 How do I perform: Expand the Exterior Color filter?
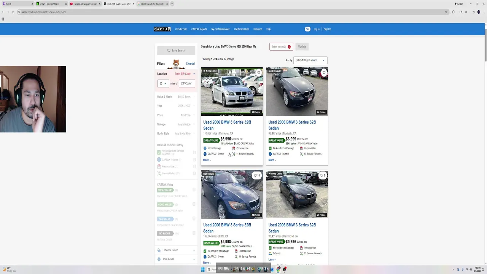coord(176,250)
